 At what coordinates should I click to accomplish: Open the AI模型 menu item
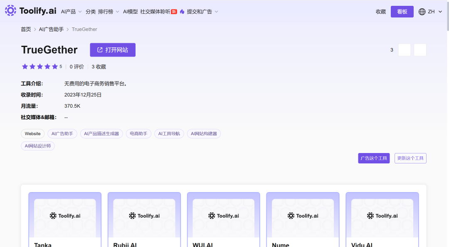click(x=130, y=12)
